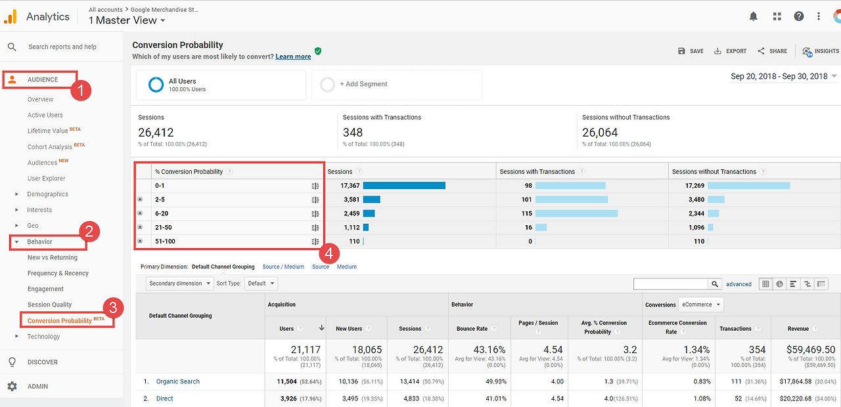The image size is (841, 407).
Task: Click segment builder icon in 21-50 row
Action: pyautogui.click(x=315, y=227)
